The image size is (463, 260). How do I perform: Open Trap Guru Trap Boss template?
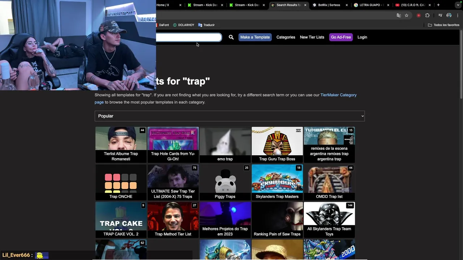(x=277, y=145)
